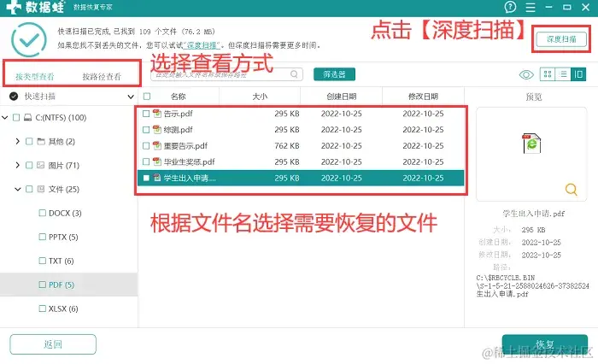598x364 pixels.
Task: Switch to list view
Action: 563,74
